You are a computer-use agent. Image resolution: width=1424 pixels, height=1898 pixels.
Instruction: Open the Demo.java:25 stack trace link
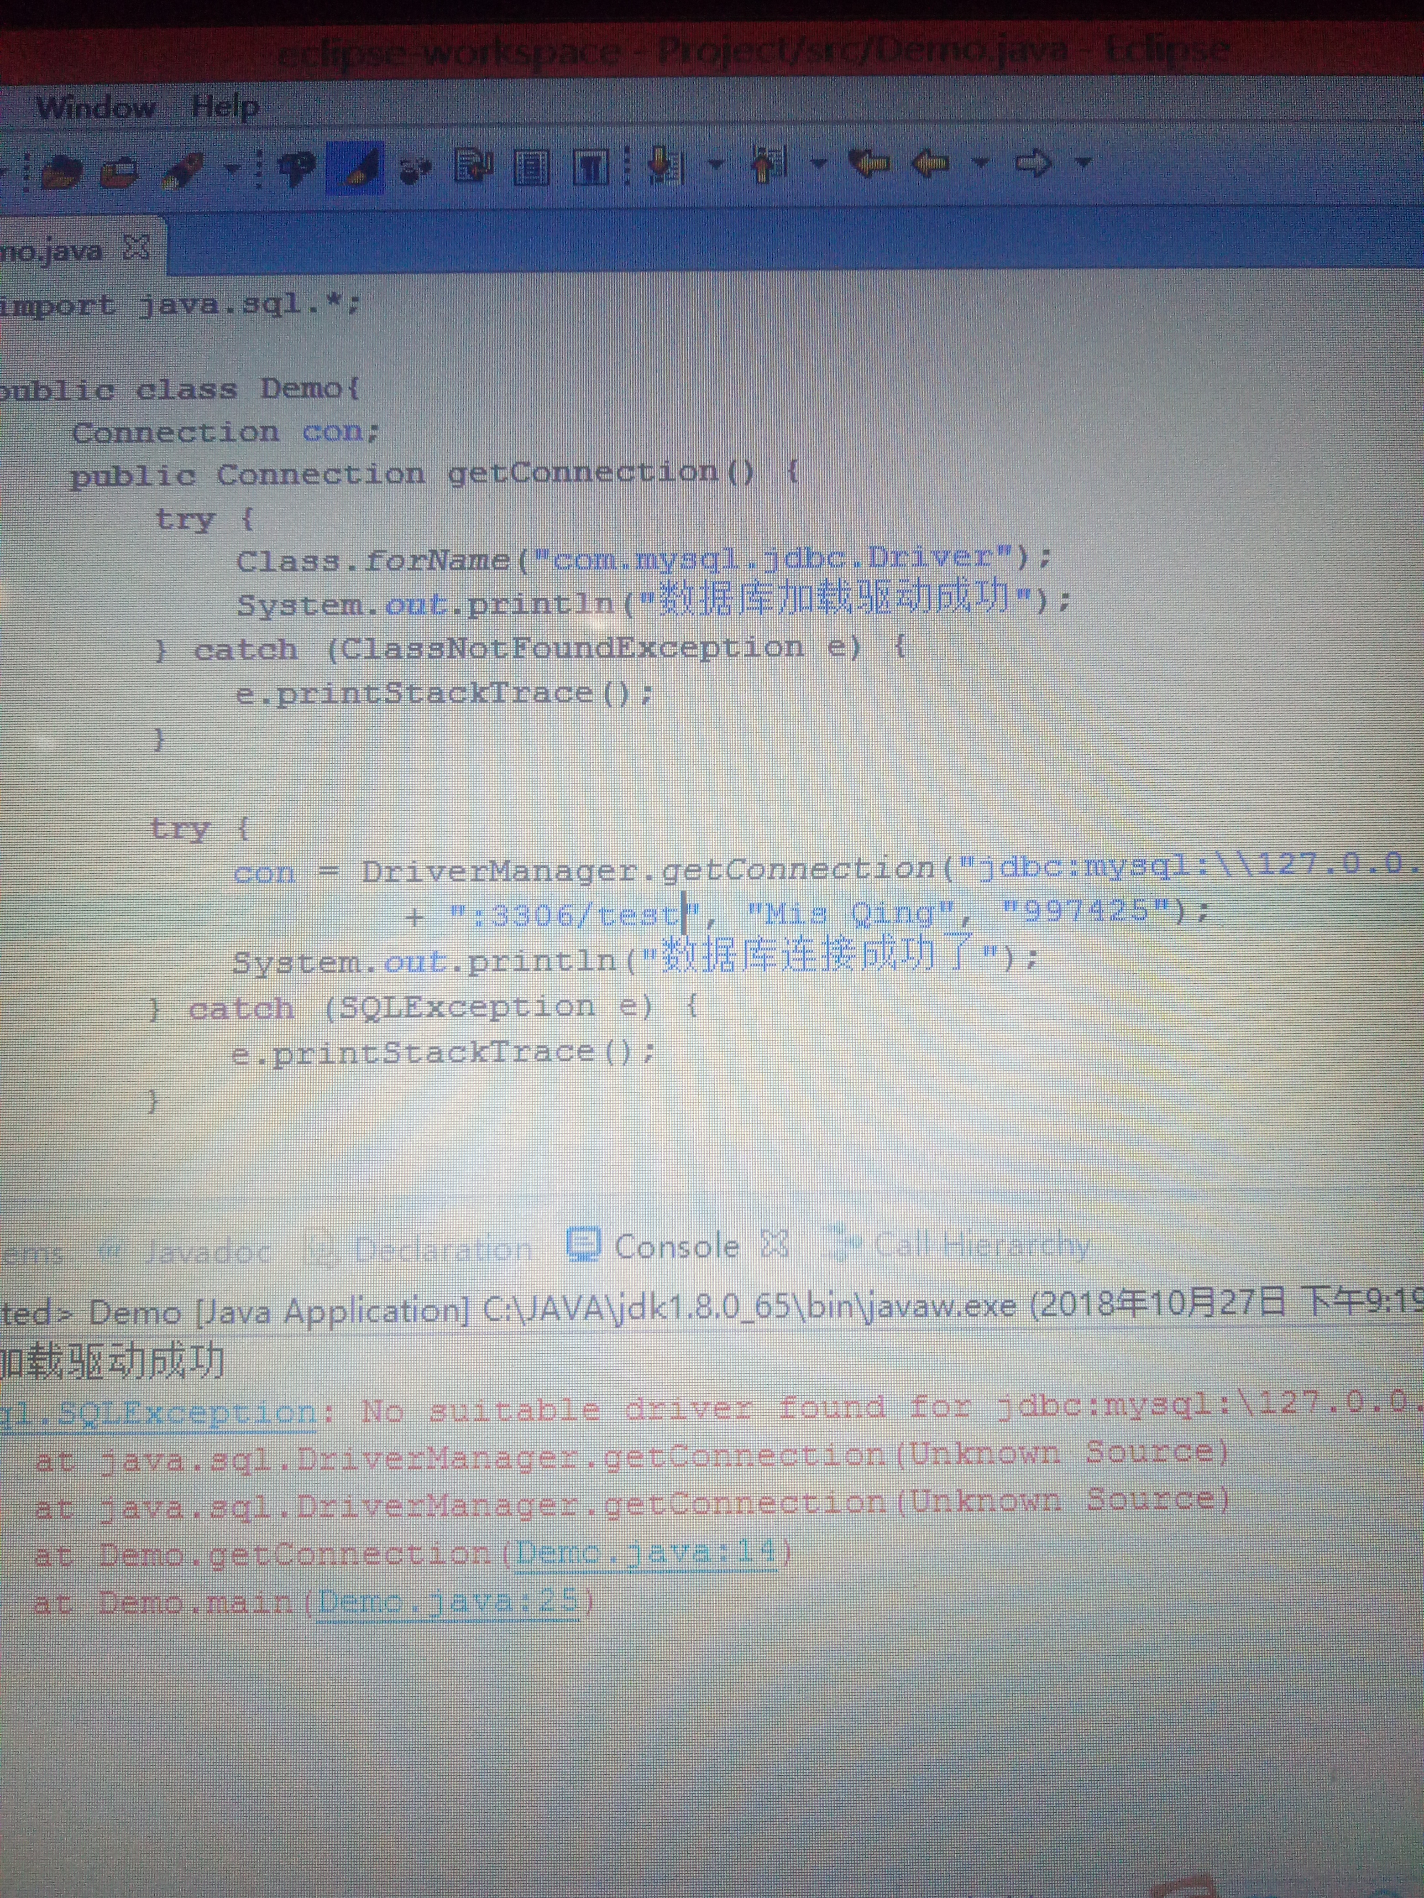(x=447, y=1601)
